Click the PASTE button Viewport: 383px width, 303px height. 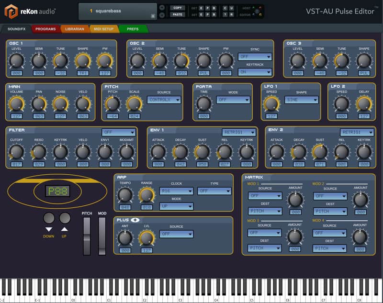[178, 15]
